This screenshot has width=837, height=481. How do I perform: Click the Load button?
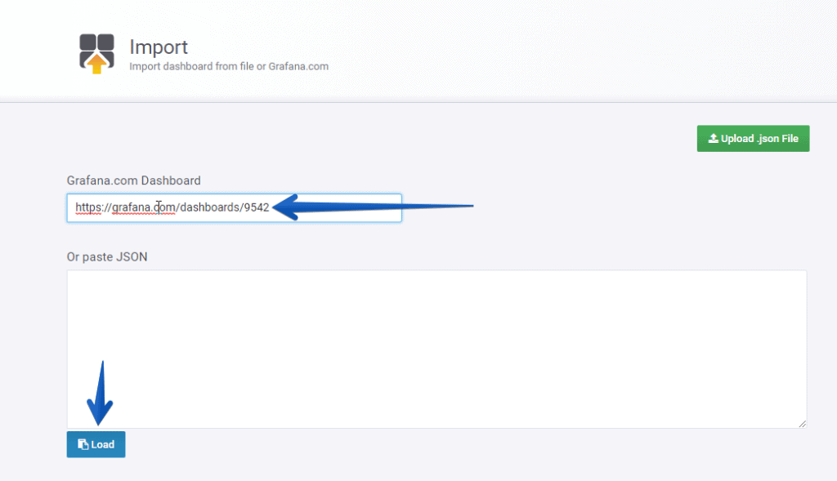96,444
